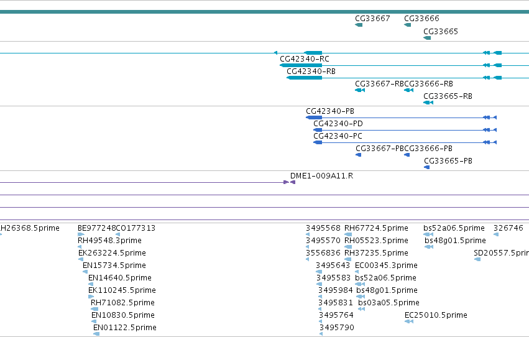Screen dimensions: 529x337
Task: Open the CG33667-RB transcript label
Action: (x=380, y=84)
